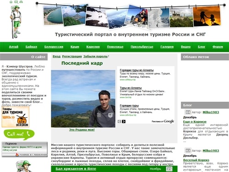Click the Блог sidebar header
Image resolution: width=229 pixels, height=172 pixels.
coord(205,105)
